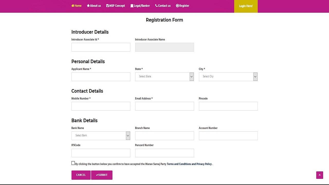
Task: Click the Mobile Number input
Action: click(101, 106)
